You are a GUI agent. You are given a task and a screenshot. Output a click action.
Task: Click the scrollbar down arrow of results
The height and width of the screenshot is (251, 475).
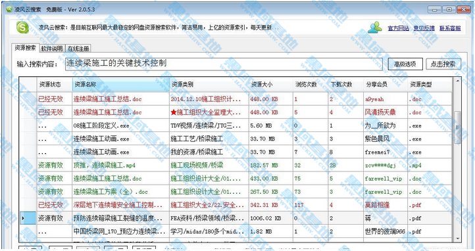click(x=457, y=239)
